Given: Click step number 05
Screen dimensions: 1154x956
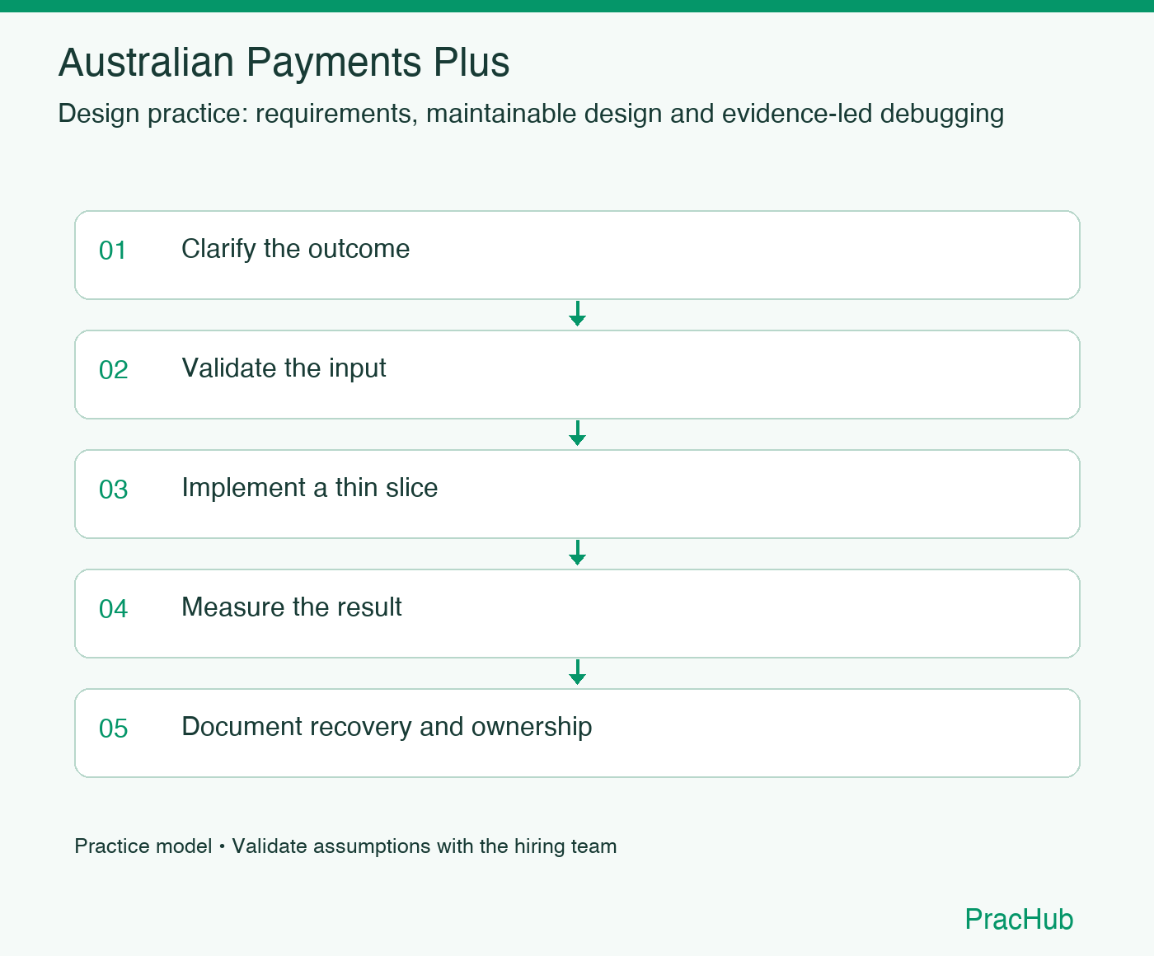Looking at the screenshot, I should (x=113, y=729).
